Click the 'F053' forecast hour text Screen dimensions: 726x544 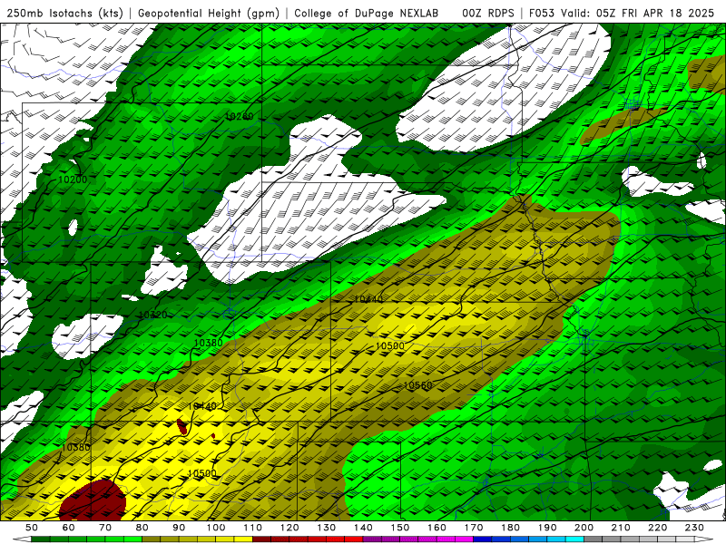(542, 13)
